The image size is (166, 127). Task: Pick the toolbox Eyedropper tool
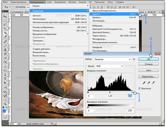tap(5, 37)
